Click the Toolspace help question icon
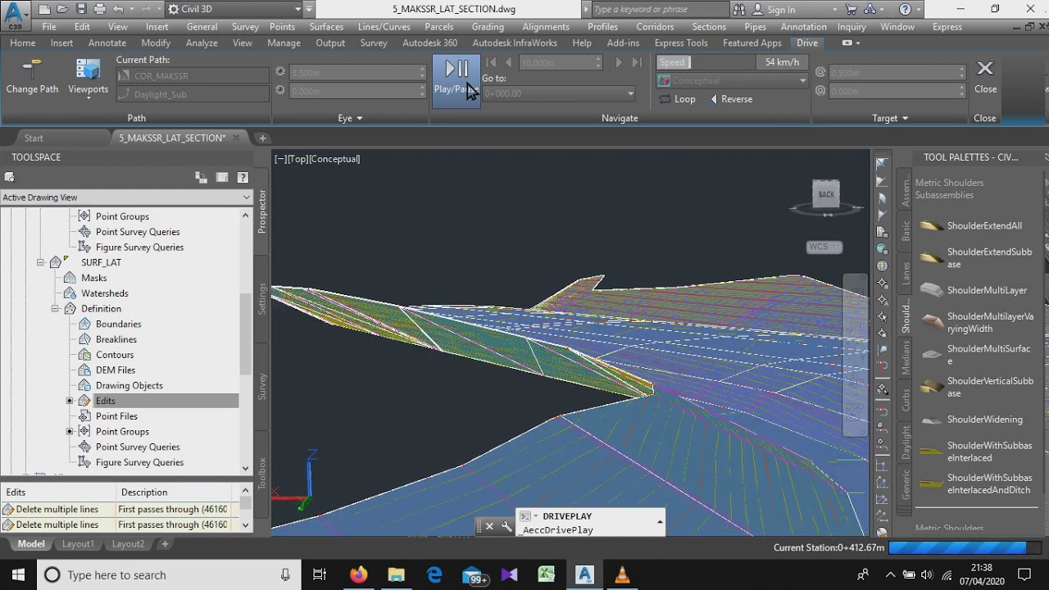This screenshot has height=590, width=1049. click(x=243, y=177)
